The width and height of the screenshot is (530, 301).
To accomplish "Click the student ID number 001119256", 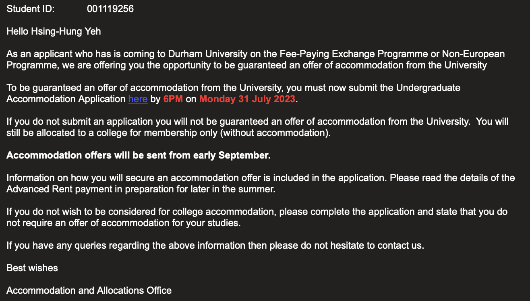I will point(110,9).
